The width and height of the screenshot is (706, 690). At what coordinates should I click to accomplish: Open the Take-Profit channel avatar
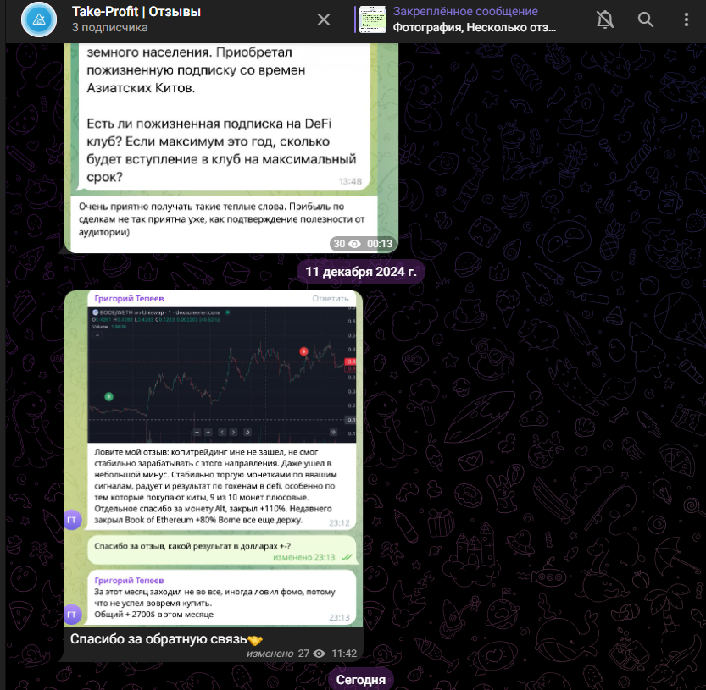[x=38, y=19]
